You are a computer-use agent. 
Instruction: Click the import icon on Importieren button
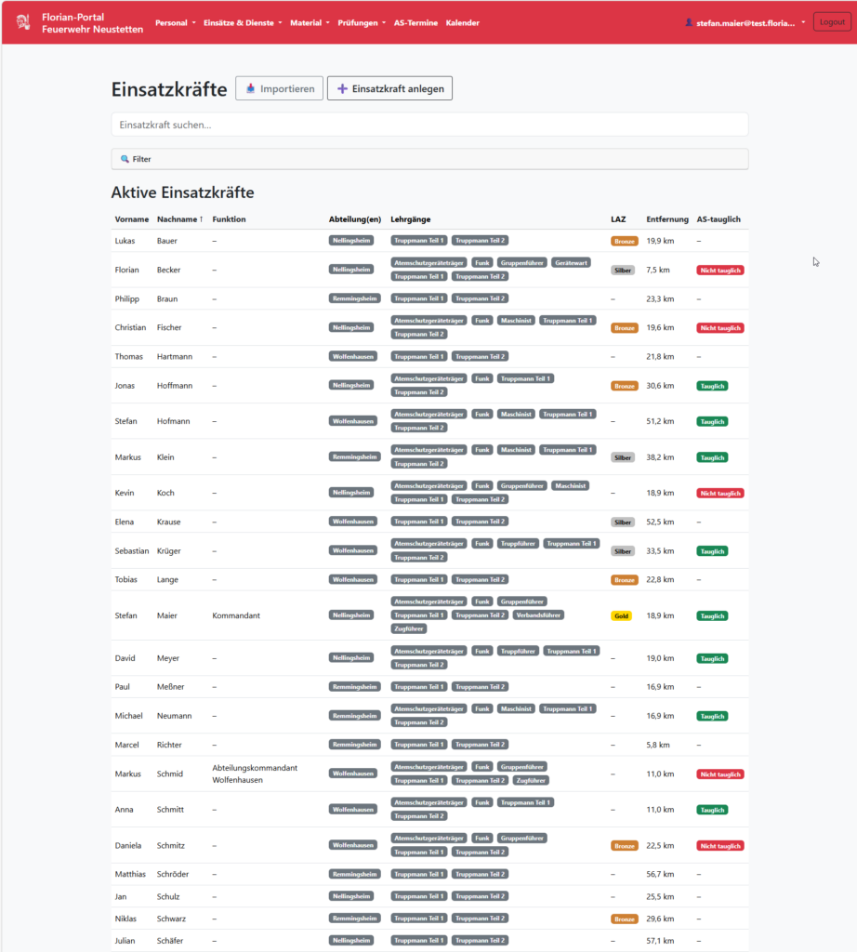pos(250,89)
